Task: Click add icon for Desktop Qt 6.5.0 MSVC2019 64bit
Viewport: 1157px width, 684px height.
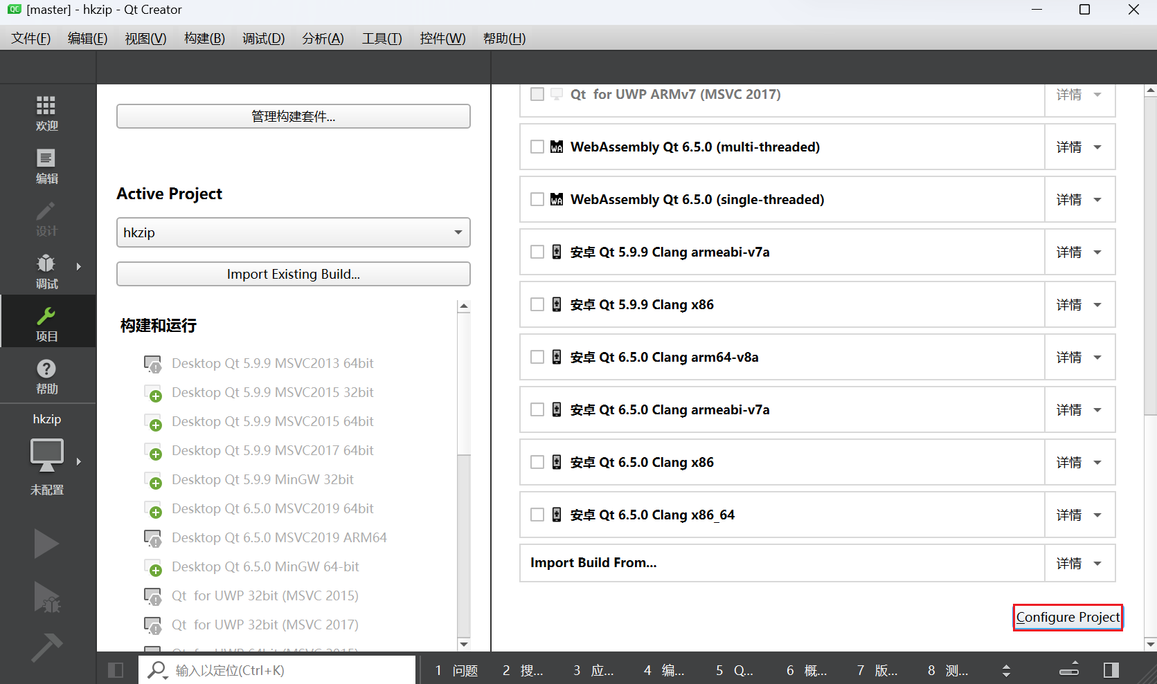Action: point(153,510)
